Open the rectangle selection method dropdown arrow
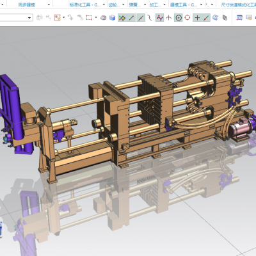256x256 pixels. 96,18
